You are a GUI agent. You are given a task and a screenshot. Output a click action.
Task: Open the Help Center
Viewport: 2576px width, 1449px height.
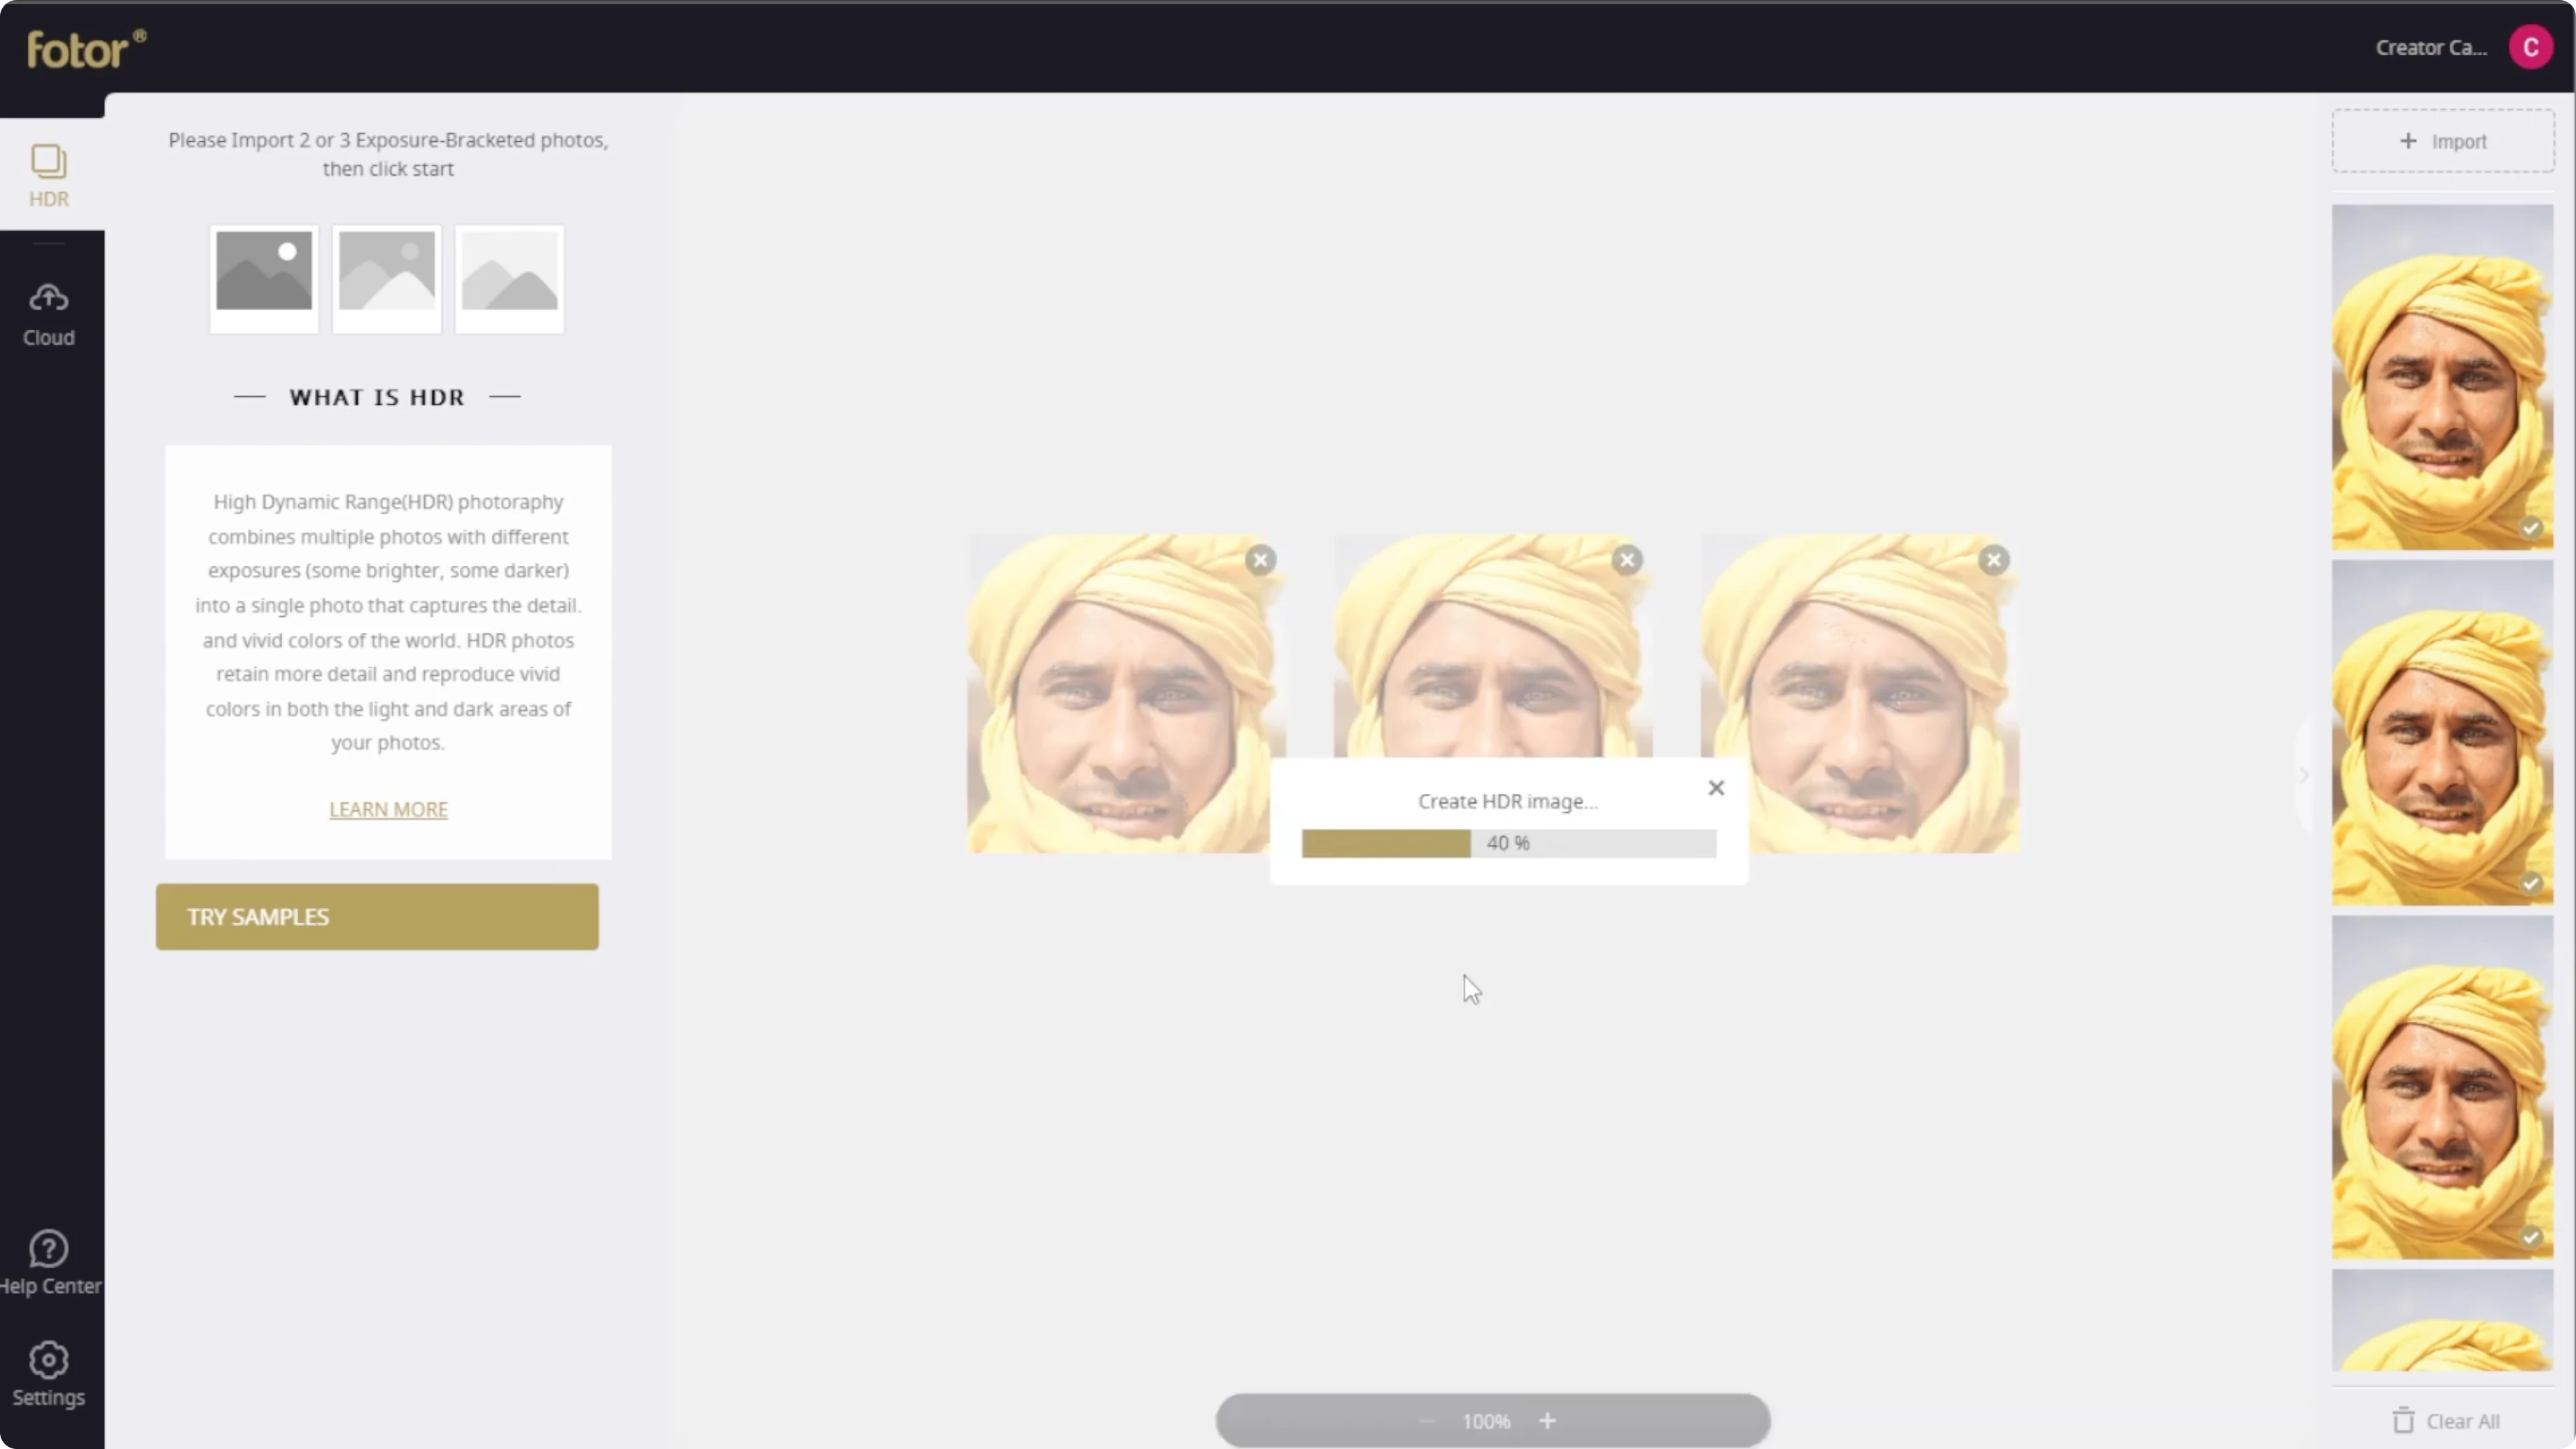click(49, 1263)
